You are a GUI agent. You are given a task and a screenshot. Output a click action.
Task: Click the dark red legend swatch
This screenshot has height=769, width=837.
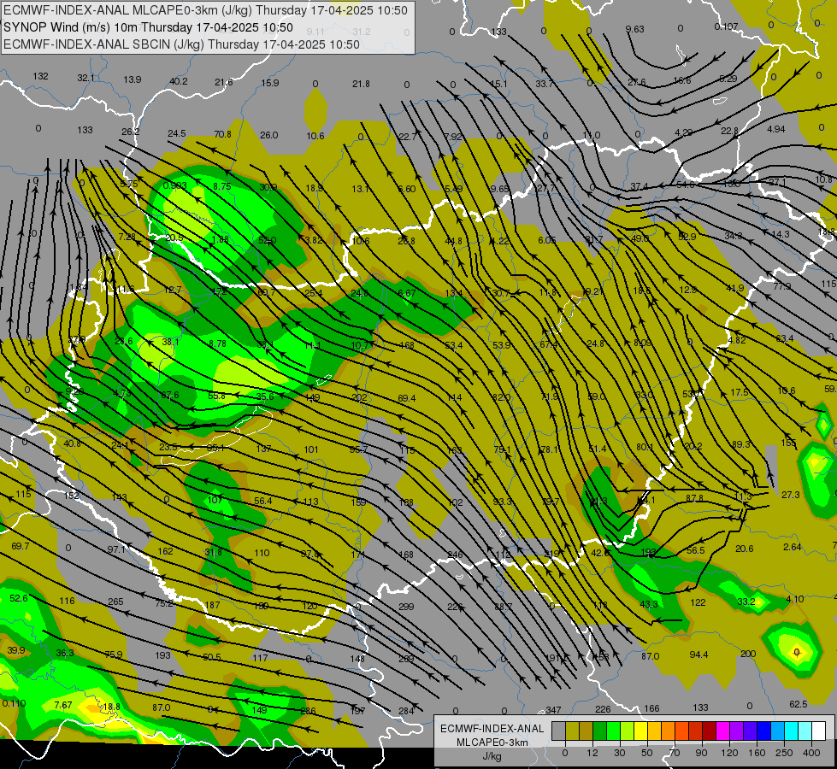tap(710, 731)
